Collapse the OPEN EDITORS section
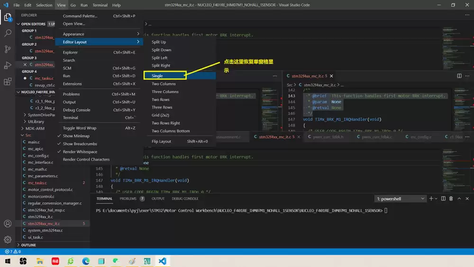The image size is (474, 267). click(33, 24)
